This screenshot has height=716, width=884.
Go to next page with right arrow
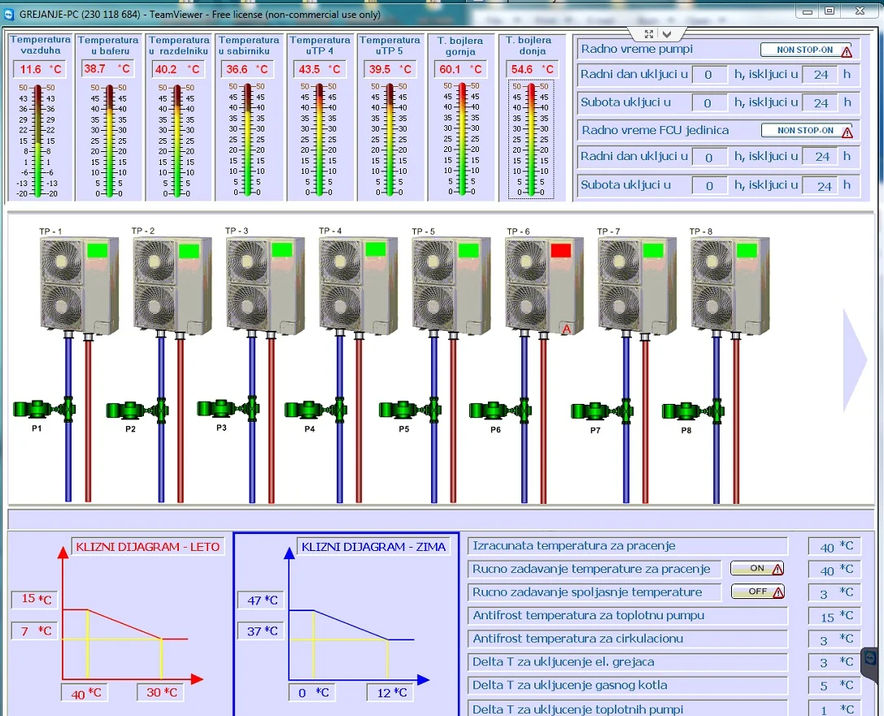pyautogui.click(x=855, y=361)
